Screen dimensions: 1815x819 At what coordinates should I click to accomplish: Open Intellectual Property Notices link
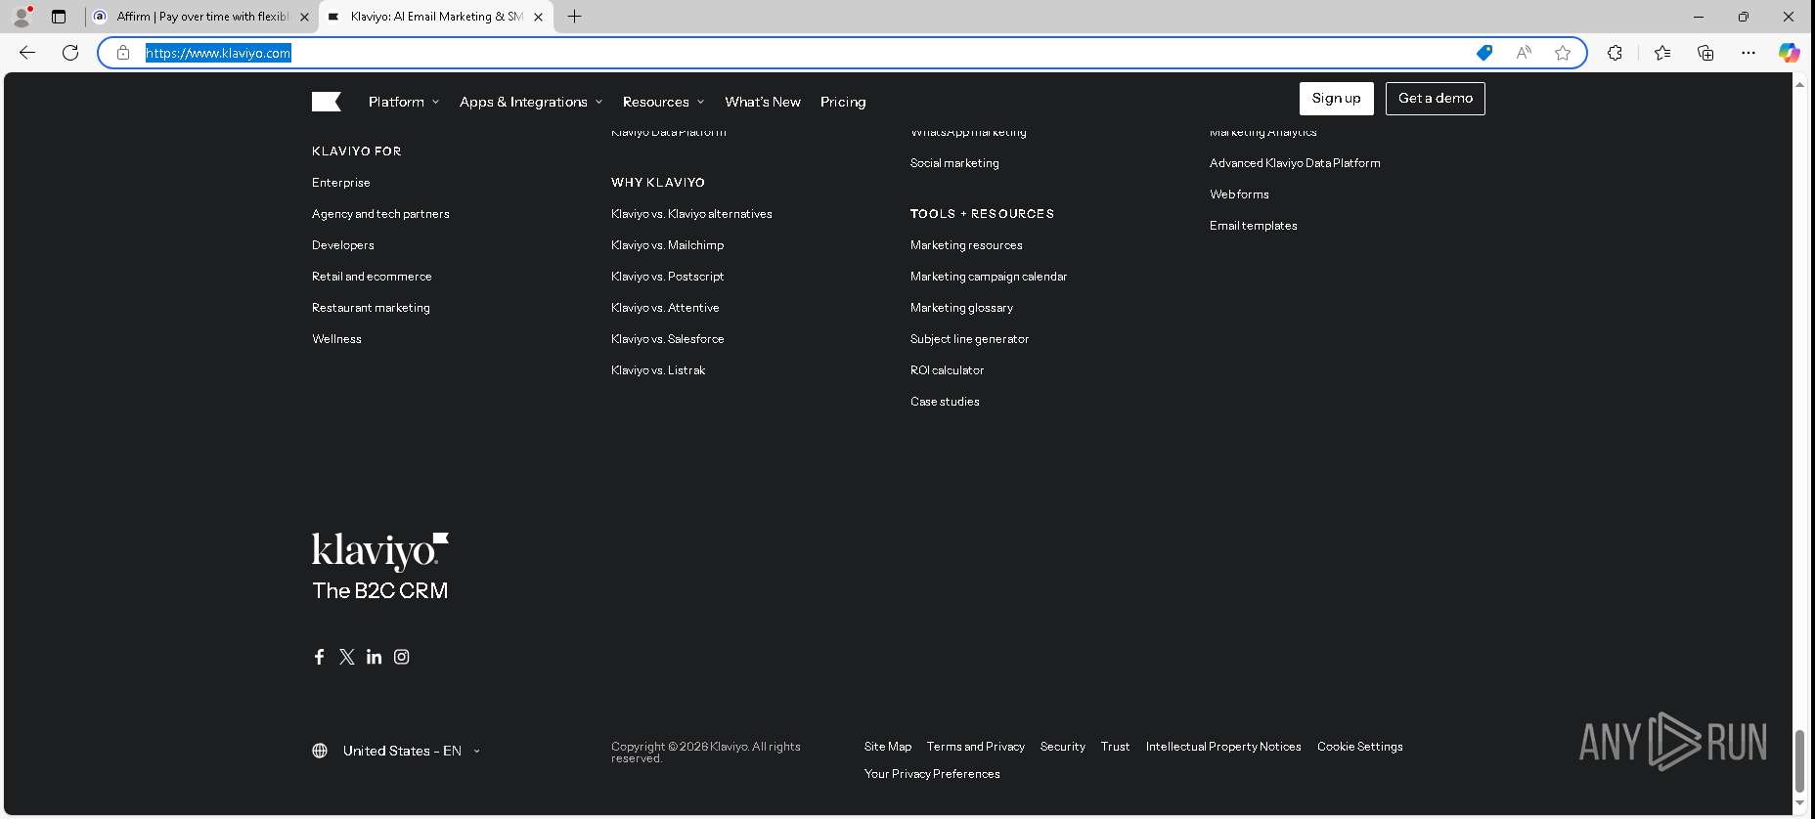click(1223, 747)
